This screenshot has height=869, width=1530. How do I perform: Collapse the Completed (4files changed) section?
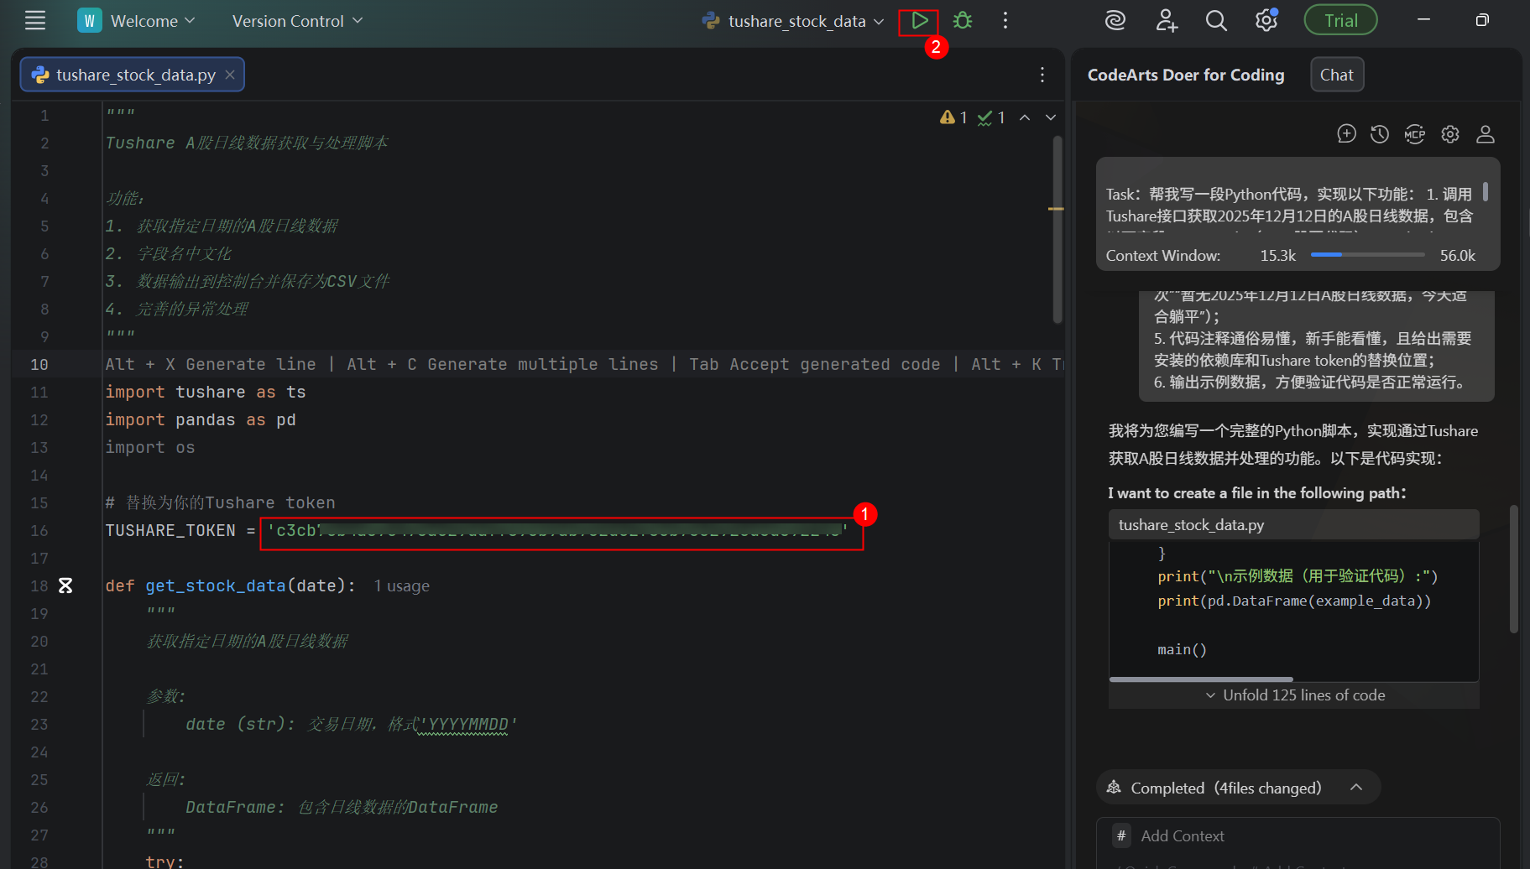[x=1356, y=787]
